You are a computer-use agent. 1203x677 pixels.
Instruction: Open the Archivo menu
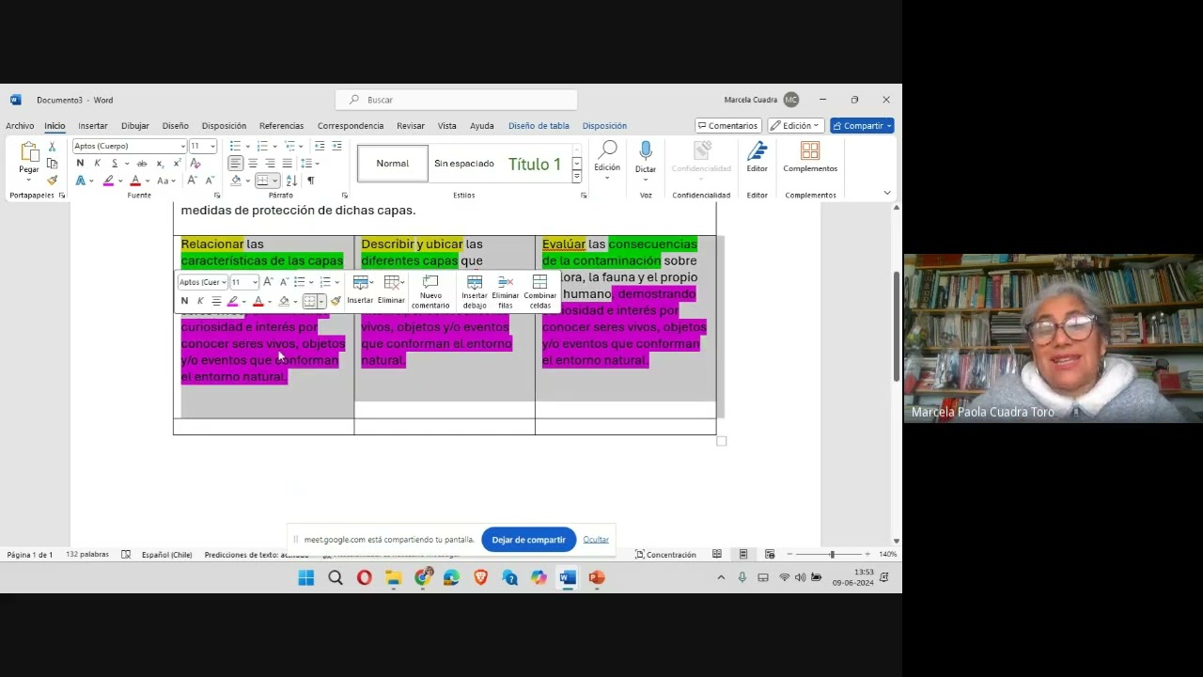[x=20, y=125]
